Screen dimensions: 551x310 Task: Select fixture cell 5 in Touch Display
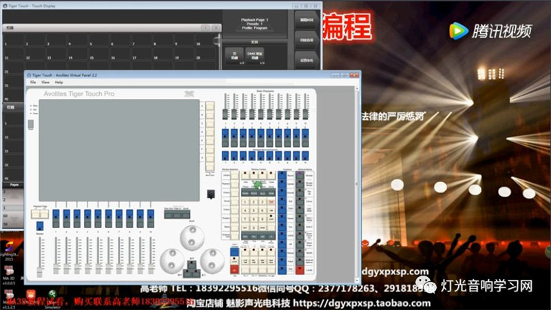click(x=98, y=39)
